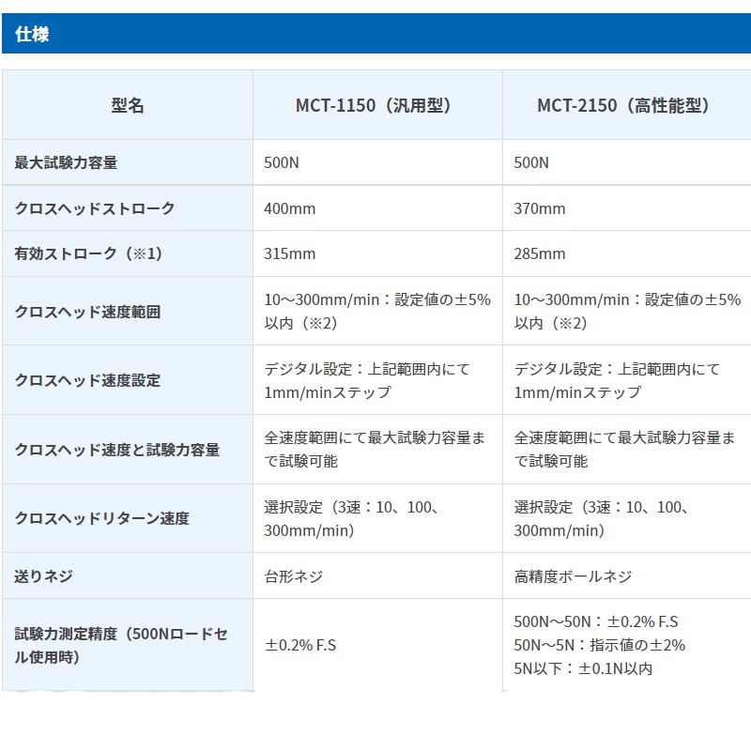Click the 台形ネジ value
751x751 pixels.
[294, 576]
